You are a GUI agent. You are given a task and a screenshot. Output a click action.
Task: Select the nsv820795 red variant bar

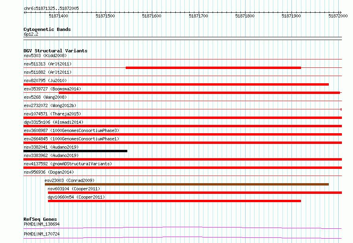click(x=176, y=84)
